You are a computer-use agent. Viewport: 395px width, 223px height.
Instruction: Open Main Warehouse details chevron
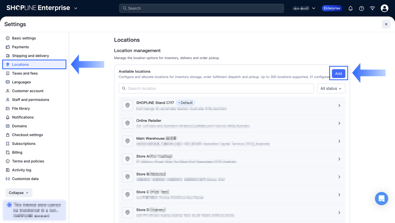pos(339,141)
